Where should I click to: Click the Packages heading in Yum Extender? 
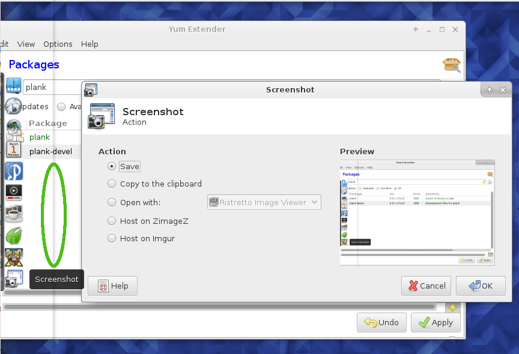point(34,64)
